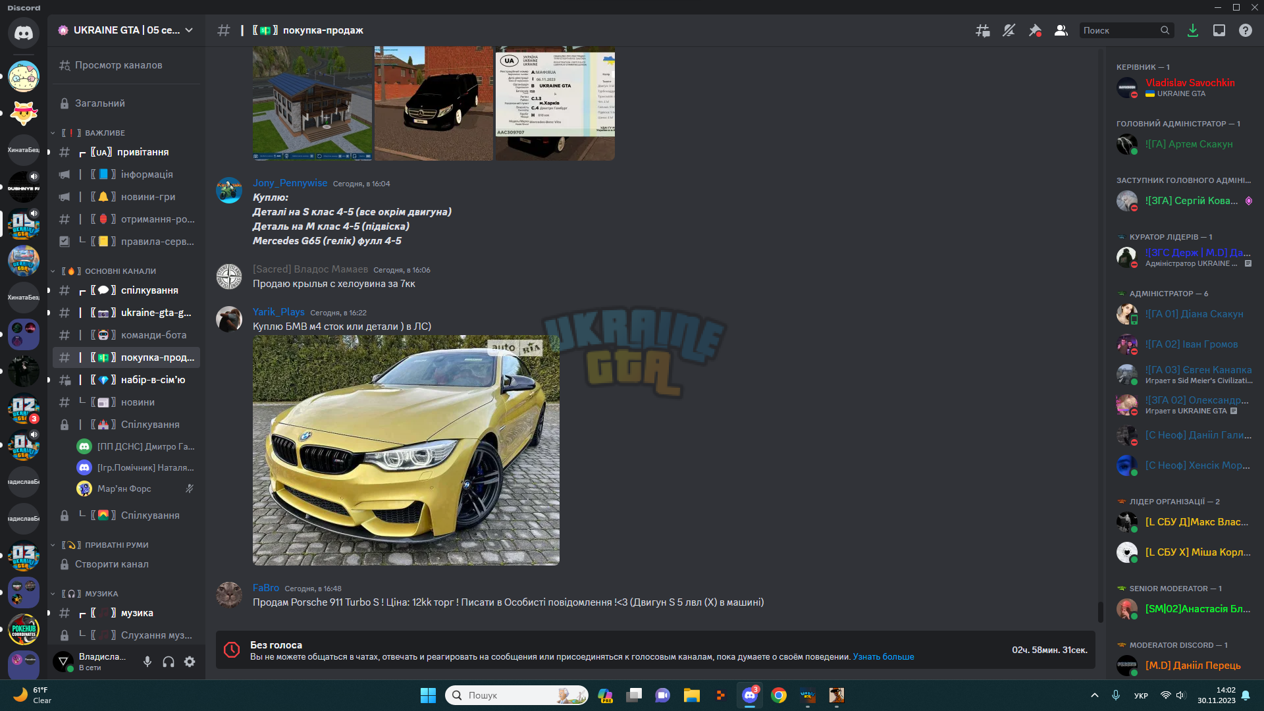Open FaBro username profile
Viewport: 1264px width, 711px height.
tap(266, 588)
